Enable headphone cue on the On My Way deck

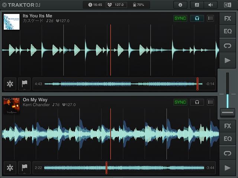click(197, 102)
